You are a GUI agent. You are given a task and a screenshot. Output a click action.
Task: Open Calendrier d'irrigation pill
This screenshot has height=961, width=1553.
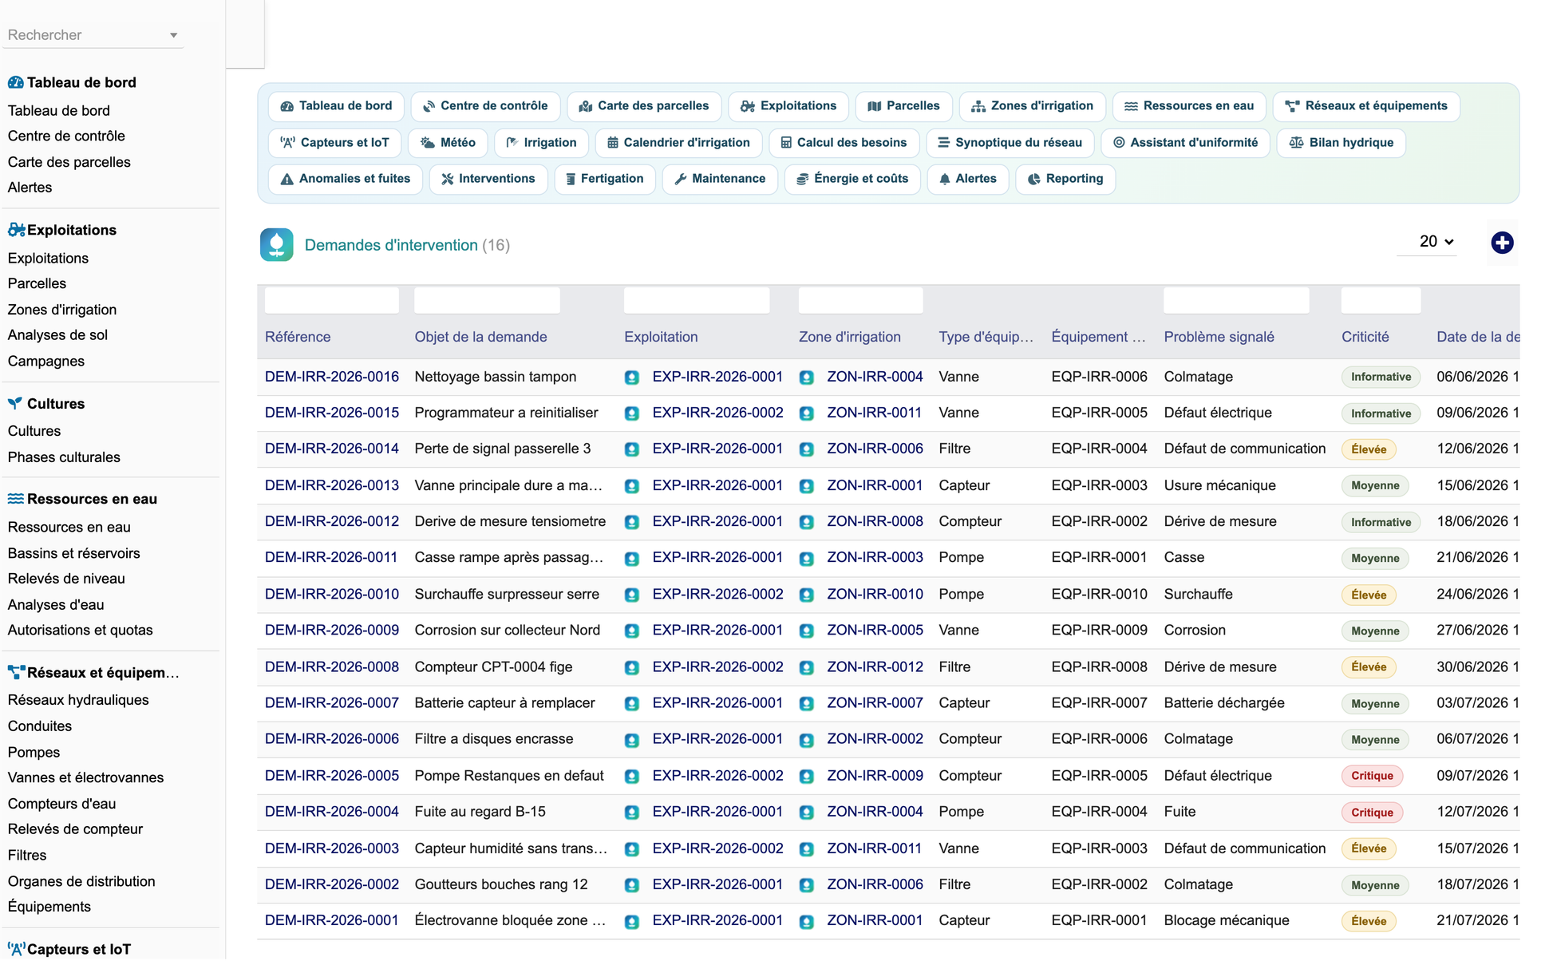point(679,143)
